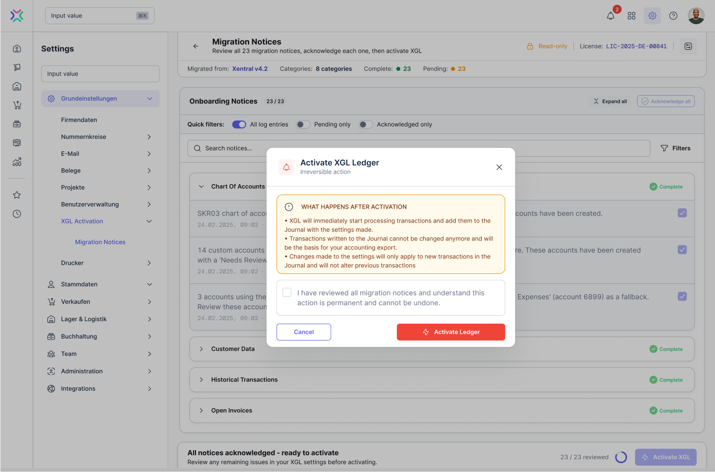This screenshot has height=472, width=715.
Task: Click the analytics chart icon in sidebar
Action: (17, 162)
